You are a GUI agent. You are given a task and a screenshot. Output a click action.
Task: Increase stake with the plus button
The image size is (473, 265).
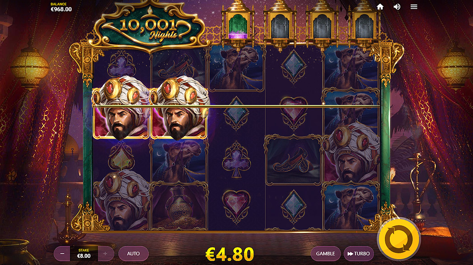coord(105,254)
